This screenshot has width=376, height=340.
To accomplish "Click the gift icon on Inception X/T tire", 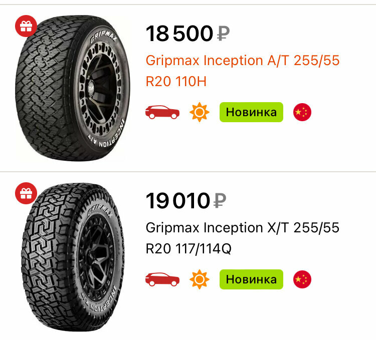I will tap(26, 193).
